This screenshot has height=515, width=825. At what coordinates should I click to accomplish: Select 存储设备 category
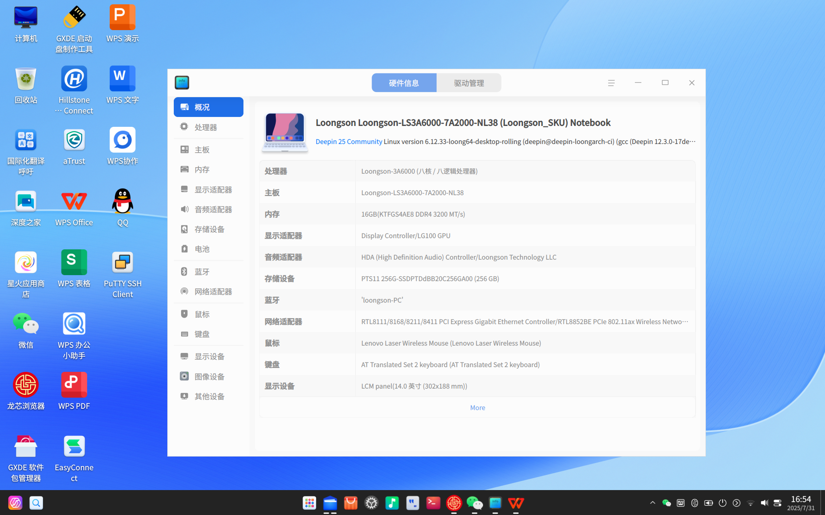(208, 229)
